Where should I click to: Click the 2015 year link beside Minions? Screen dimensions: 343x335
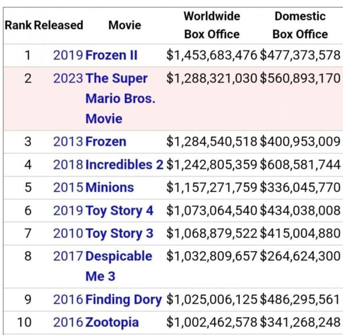(68, 187)
